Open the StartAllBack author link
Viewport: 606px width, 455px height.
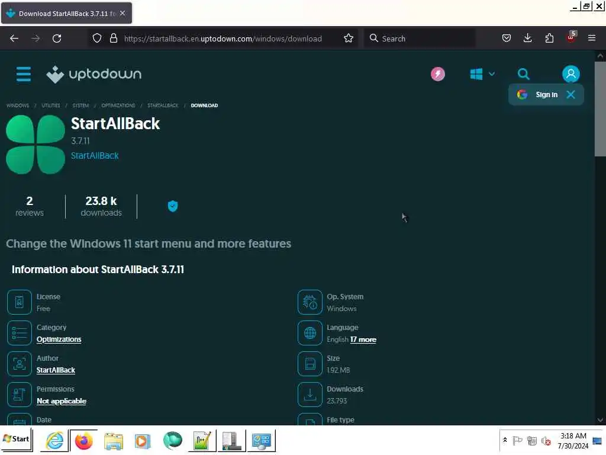tap(56, 370)
